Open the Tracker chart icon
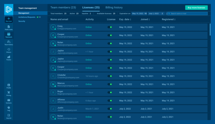 [9, 58]
